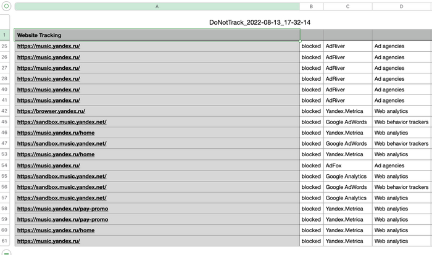This screenshot has height=255, width=432.
Task: Select Web behavior trackers cell in row 56
Action: click(401, 187)
